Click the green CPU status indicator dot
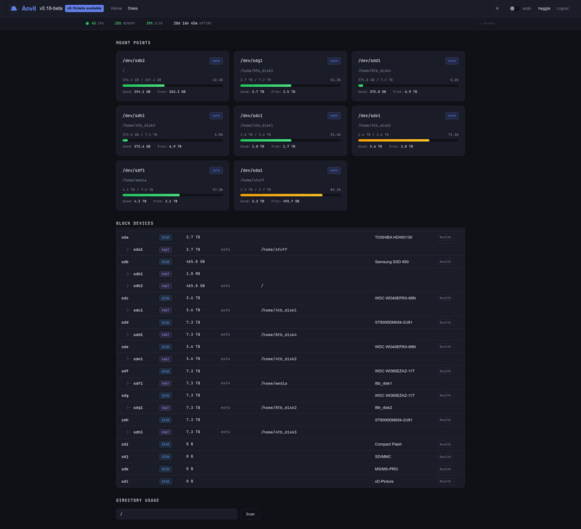The image size is (581, 529). [x=88, y=23]
